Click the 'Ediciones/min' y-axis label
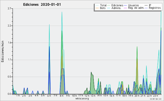 tap(2, 51)
